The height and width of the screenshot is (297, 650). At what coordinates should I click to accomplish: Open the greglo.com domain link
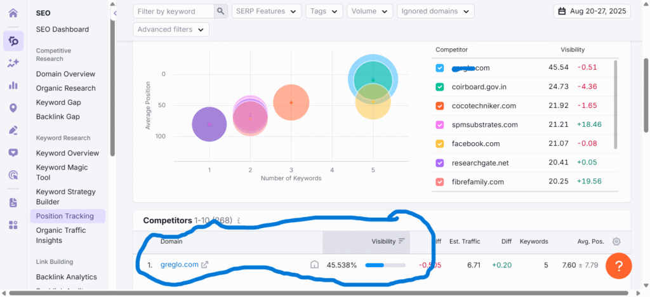[179, 265]
